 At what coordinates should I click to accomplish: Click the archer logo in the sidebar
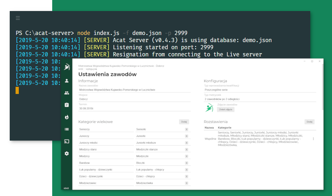point(67,67)
